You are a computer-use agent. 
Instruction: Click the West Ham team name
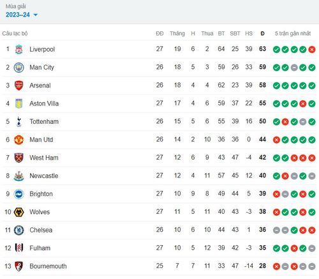click(44, 158)
